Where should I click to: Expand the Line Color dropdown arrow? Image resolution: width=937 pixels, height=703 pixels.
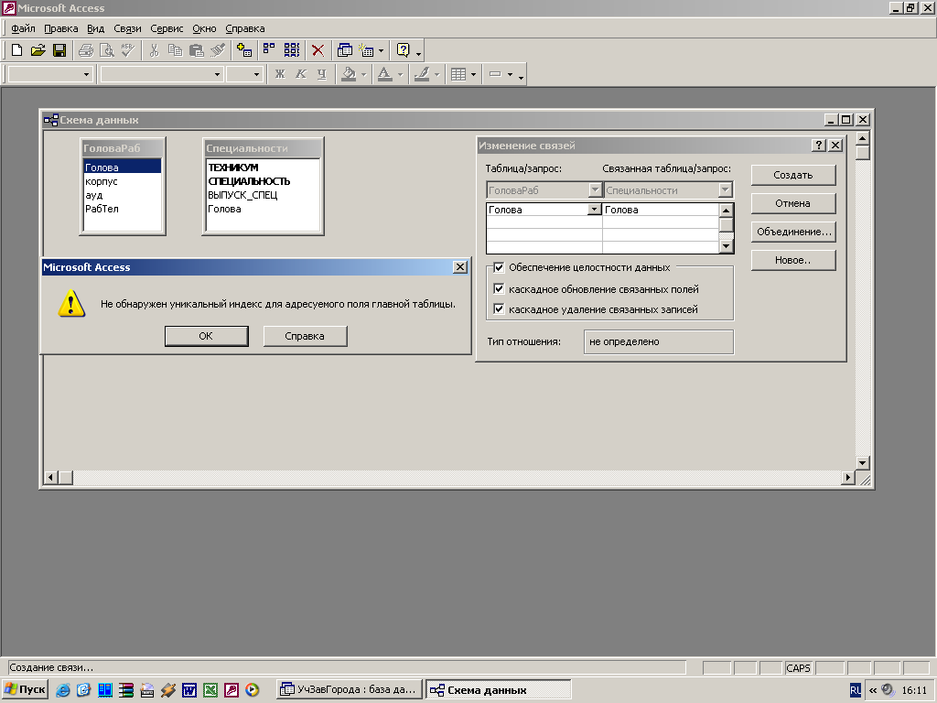(x=436, y=74)
